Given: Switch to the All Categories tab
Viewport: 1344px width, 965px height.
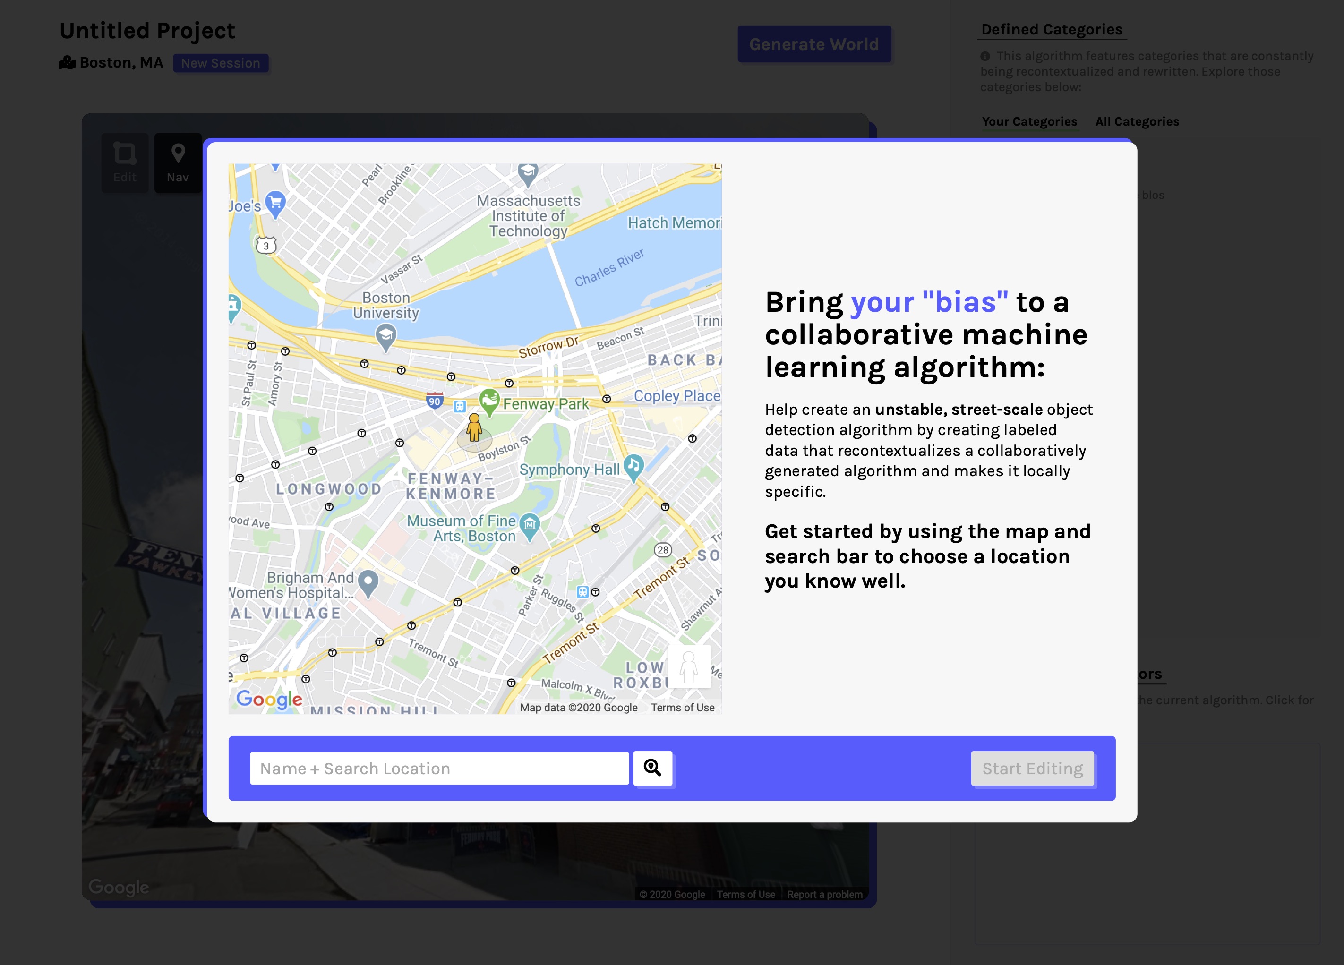Looking at the screenshot, I should pos(1137,121).
